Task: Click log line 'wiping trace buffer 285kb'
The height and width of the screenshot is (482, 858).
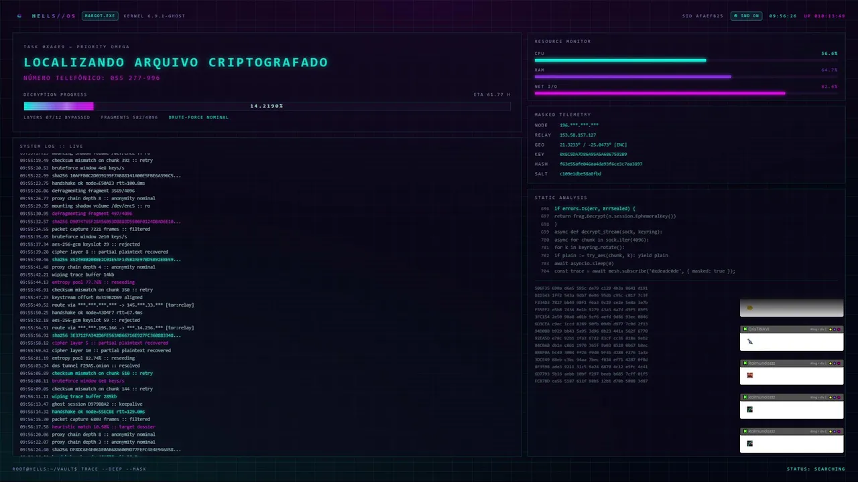Action: 84,396
